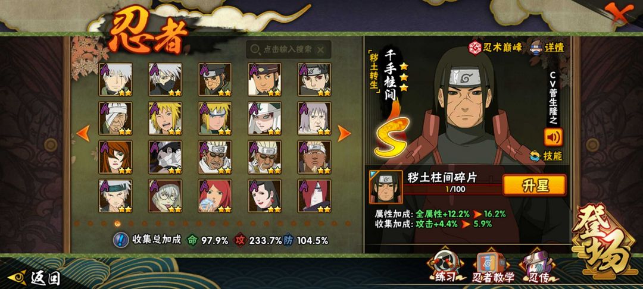
Task: Select the masked Kakashi ninja portrait
Action: coord(166,80)
